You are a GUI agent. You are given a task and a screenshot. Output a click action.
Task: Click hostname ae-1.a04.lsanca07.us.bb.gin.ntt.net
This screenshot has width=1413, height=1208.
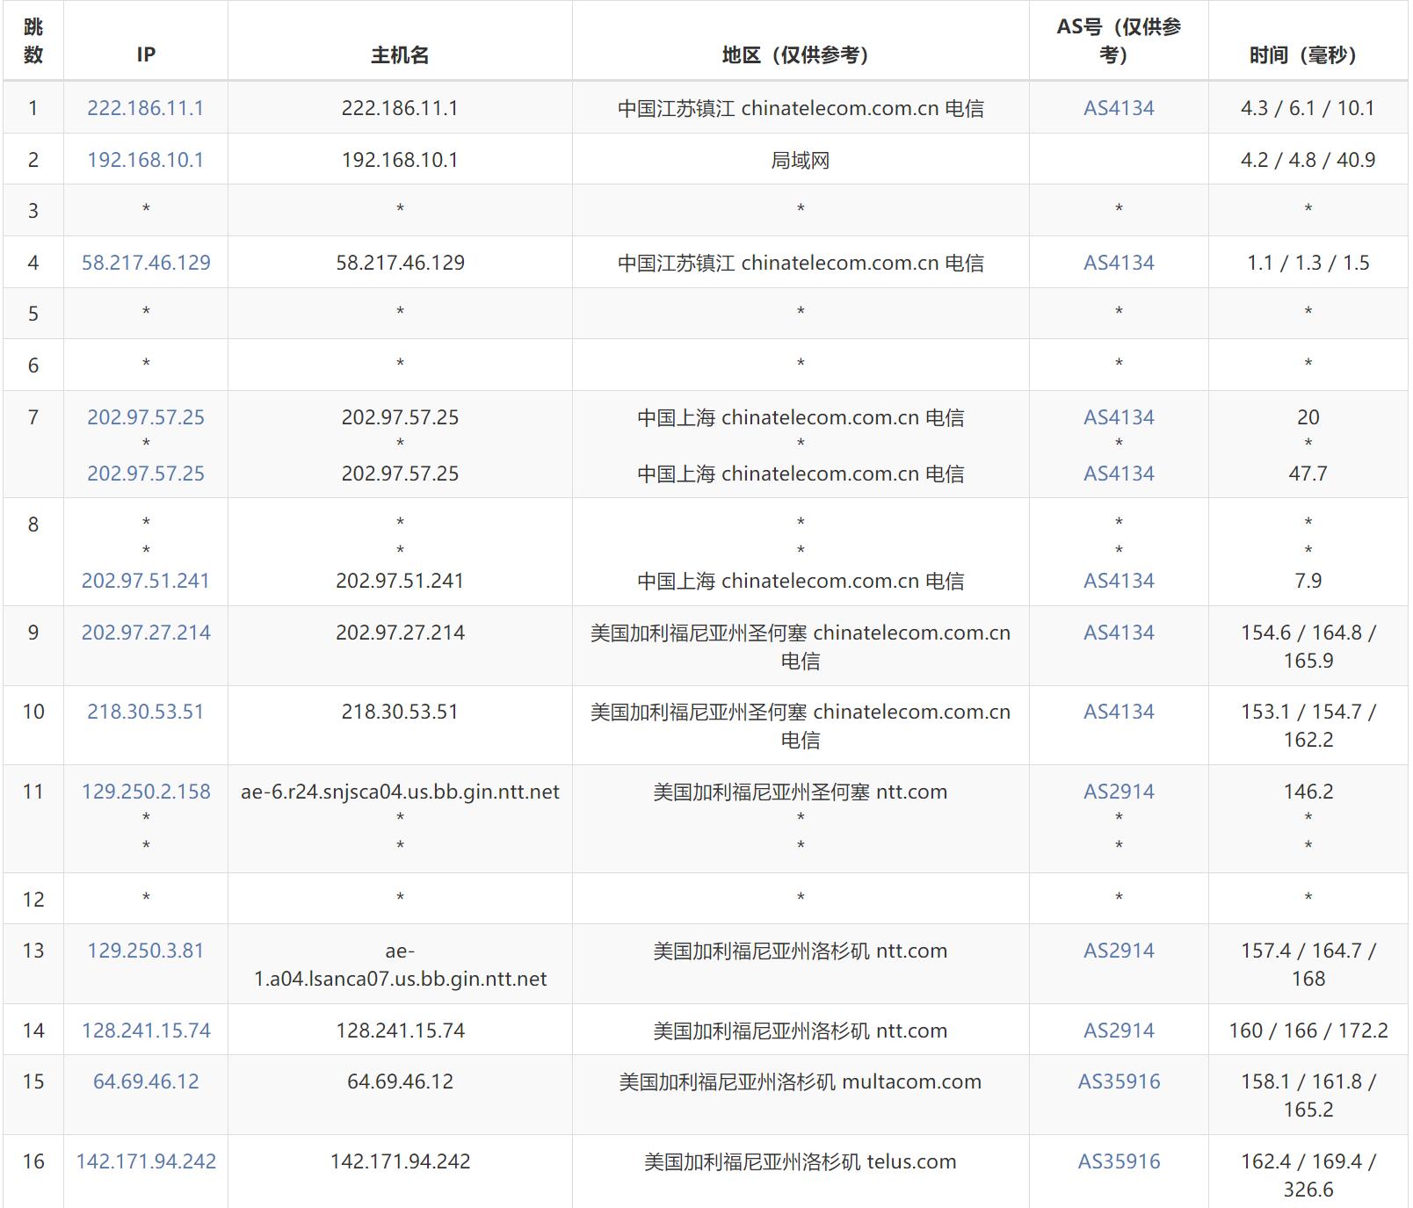400,965
